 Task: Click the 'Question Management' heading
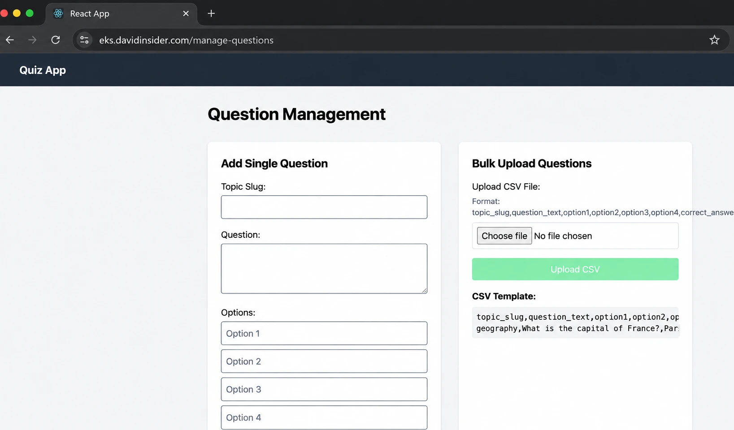pos(296,114)
